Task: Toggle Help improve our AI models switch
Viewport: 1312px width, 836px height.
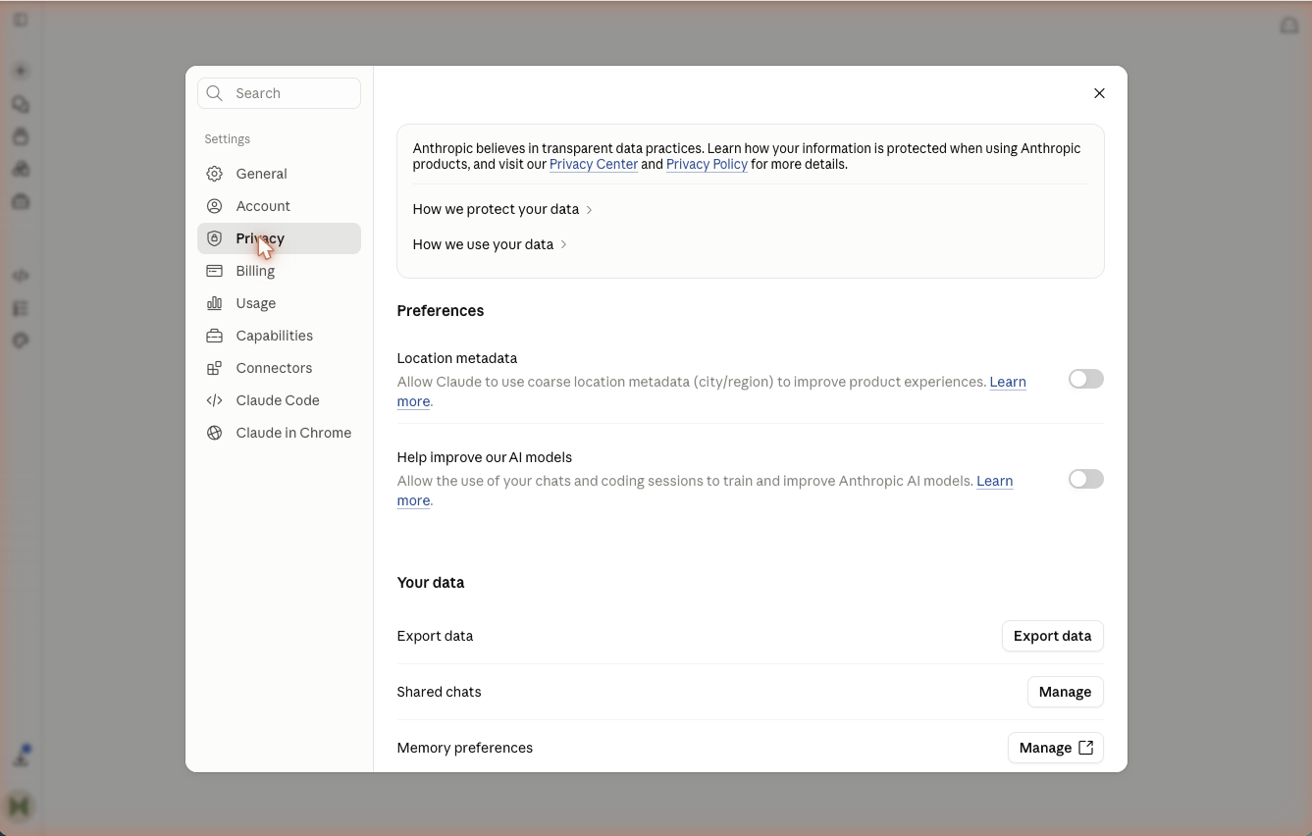Action: (1086, 479)
